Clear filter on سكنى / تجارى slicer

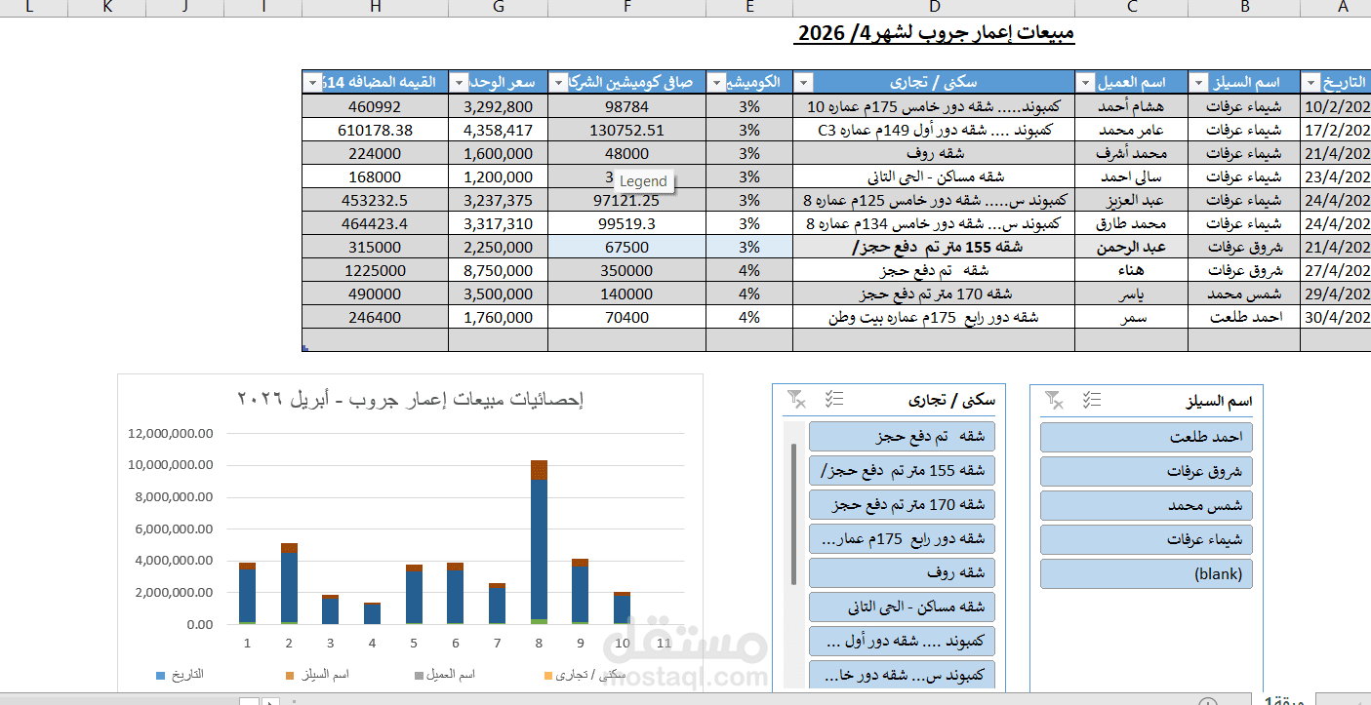point(796,399)
